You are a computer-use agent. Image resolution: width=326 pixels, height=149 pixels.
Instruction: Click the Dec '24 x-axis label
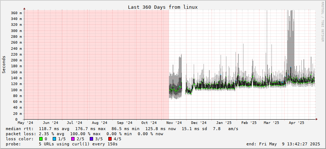click(199, 123)
